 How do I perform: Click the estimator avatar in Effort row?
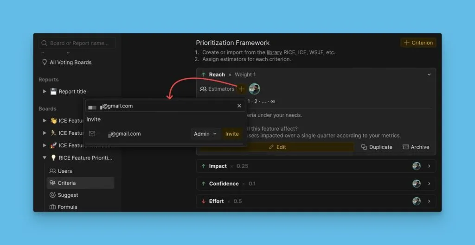coord(417,201)
